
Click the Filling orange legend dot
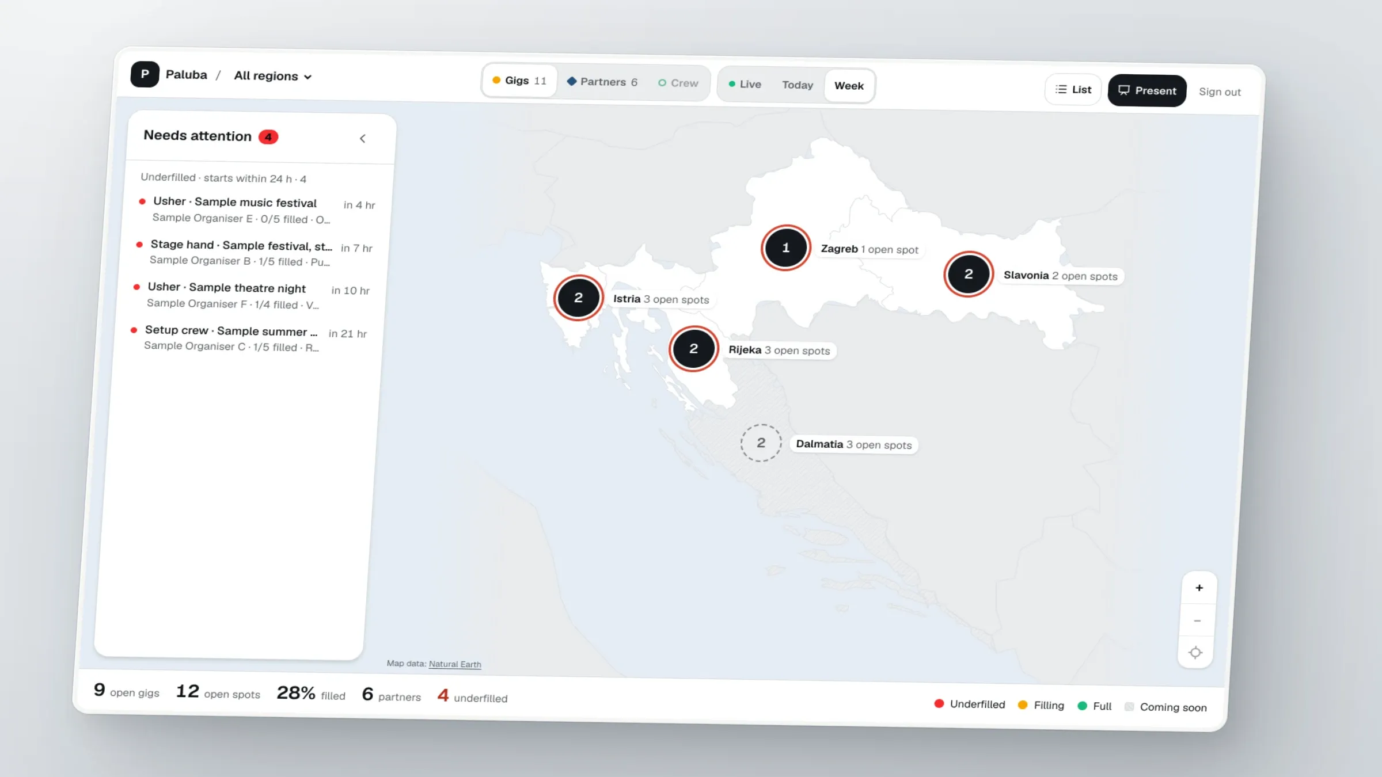(x=1023, y=704)
